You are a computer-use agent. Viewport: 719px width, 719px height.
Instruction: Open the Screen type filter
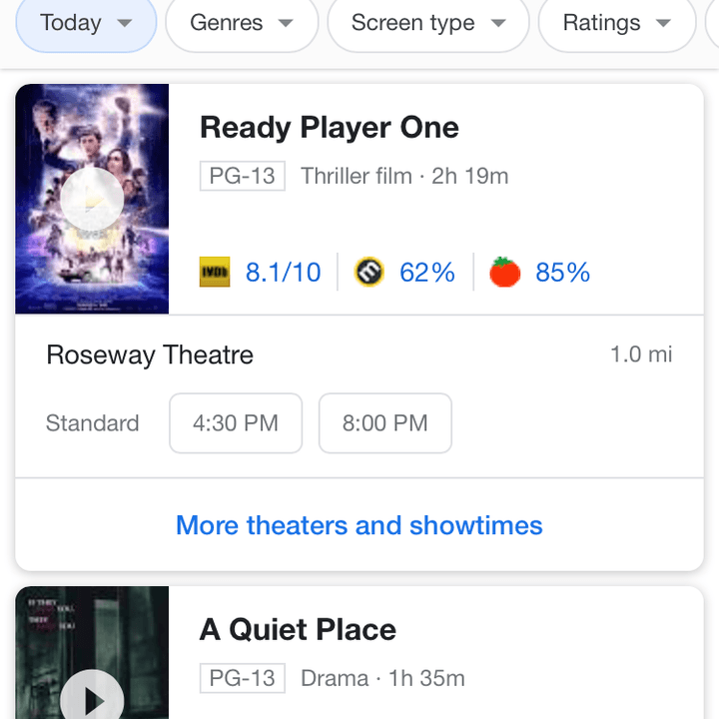[427, 23]
